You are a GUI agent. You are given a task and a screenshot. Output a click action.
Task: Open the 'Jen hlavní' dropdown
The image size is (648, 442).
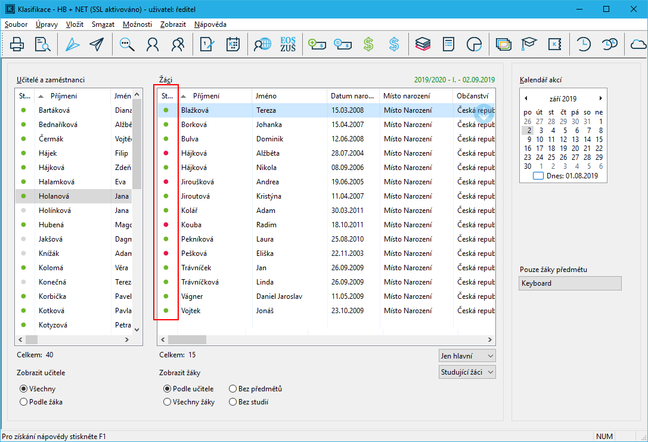pyautogui.click(x=467, y=356)
